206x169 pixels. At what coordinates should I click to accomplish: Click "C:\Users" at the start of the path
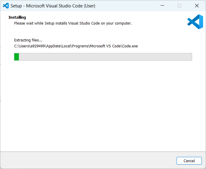pyautogui.click(x=21, y=46)
